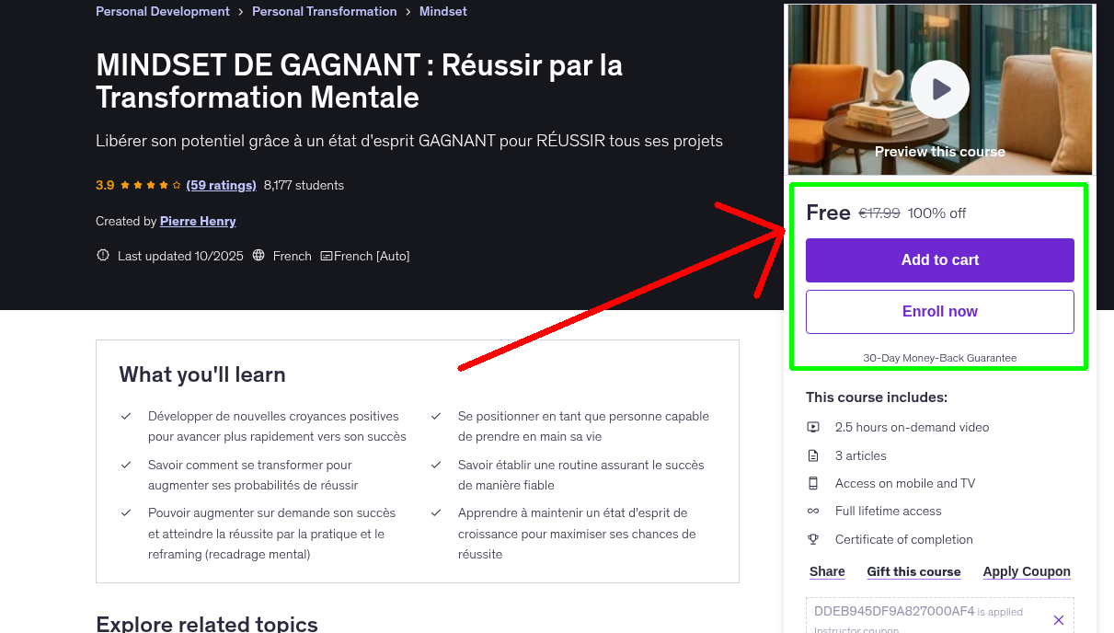Click the last updated clock icon
The width and height of the screenshot is (1114, 633).
(x=102, y=256)
